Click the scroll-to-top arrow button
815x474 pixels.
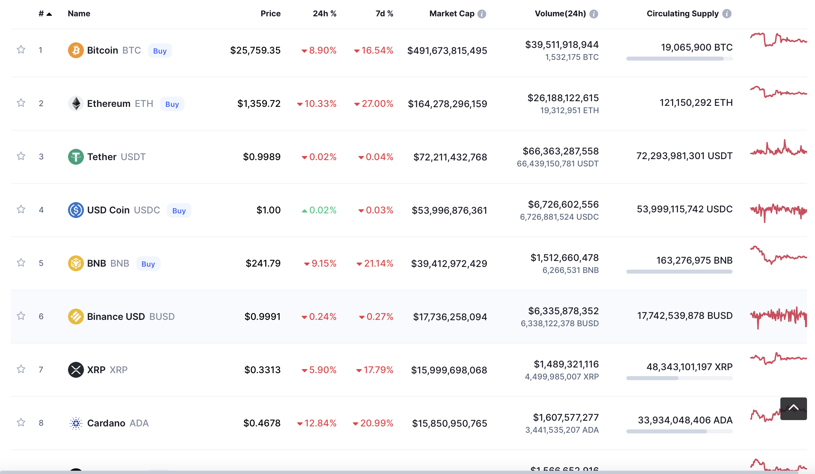[793, 408]
